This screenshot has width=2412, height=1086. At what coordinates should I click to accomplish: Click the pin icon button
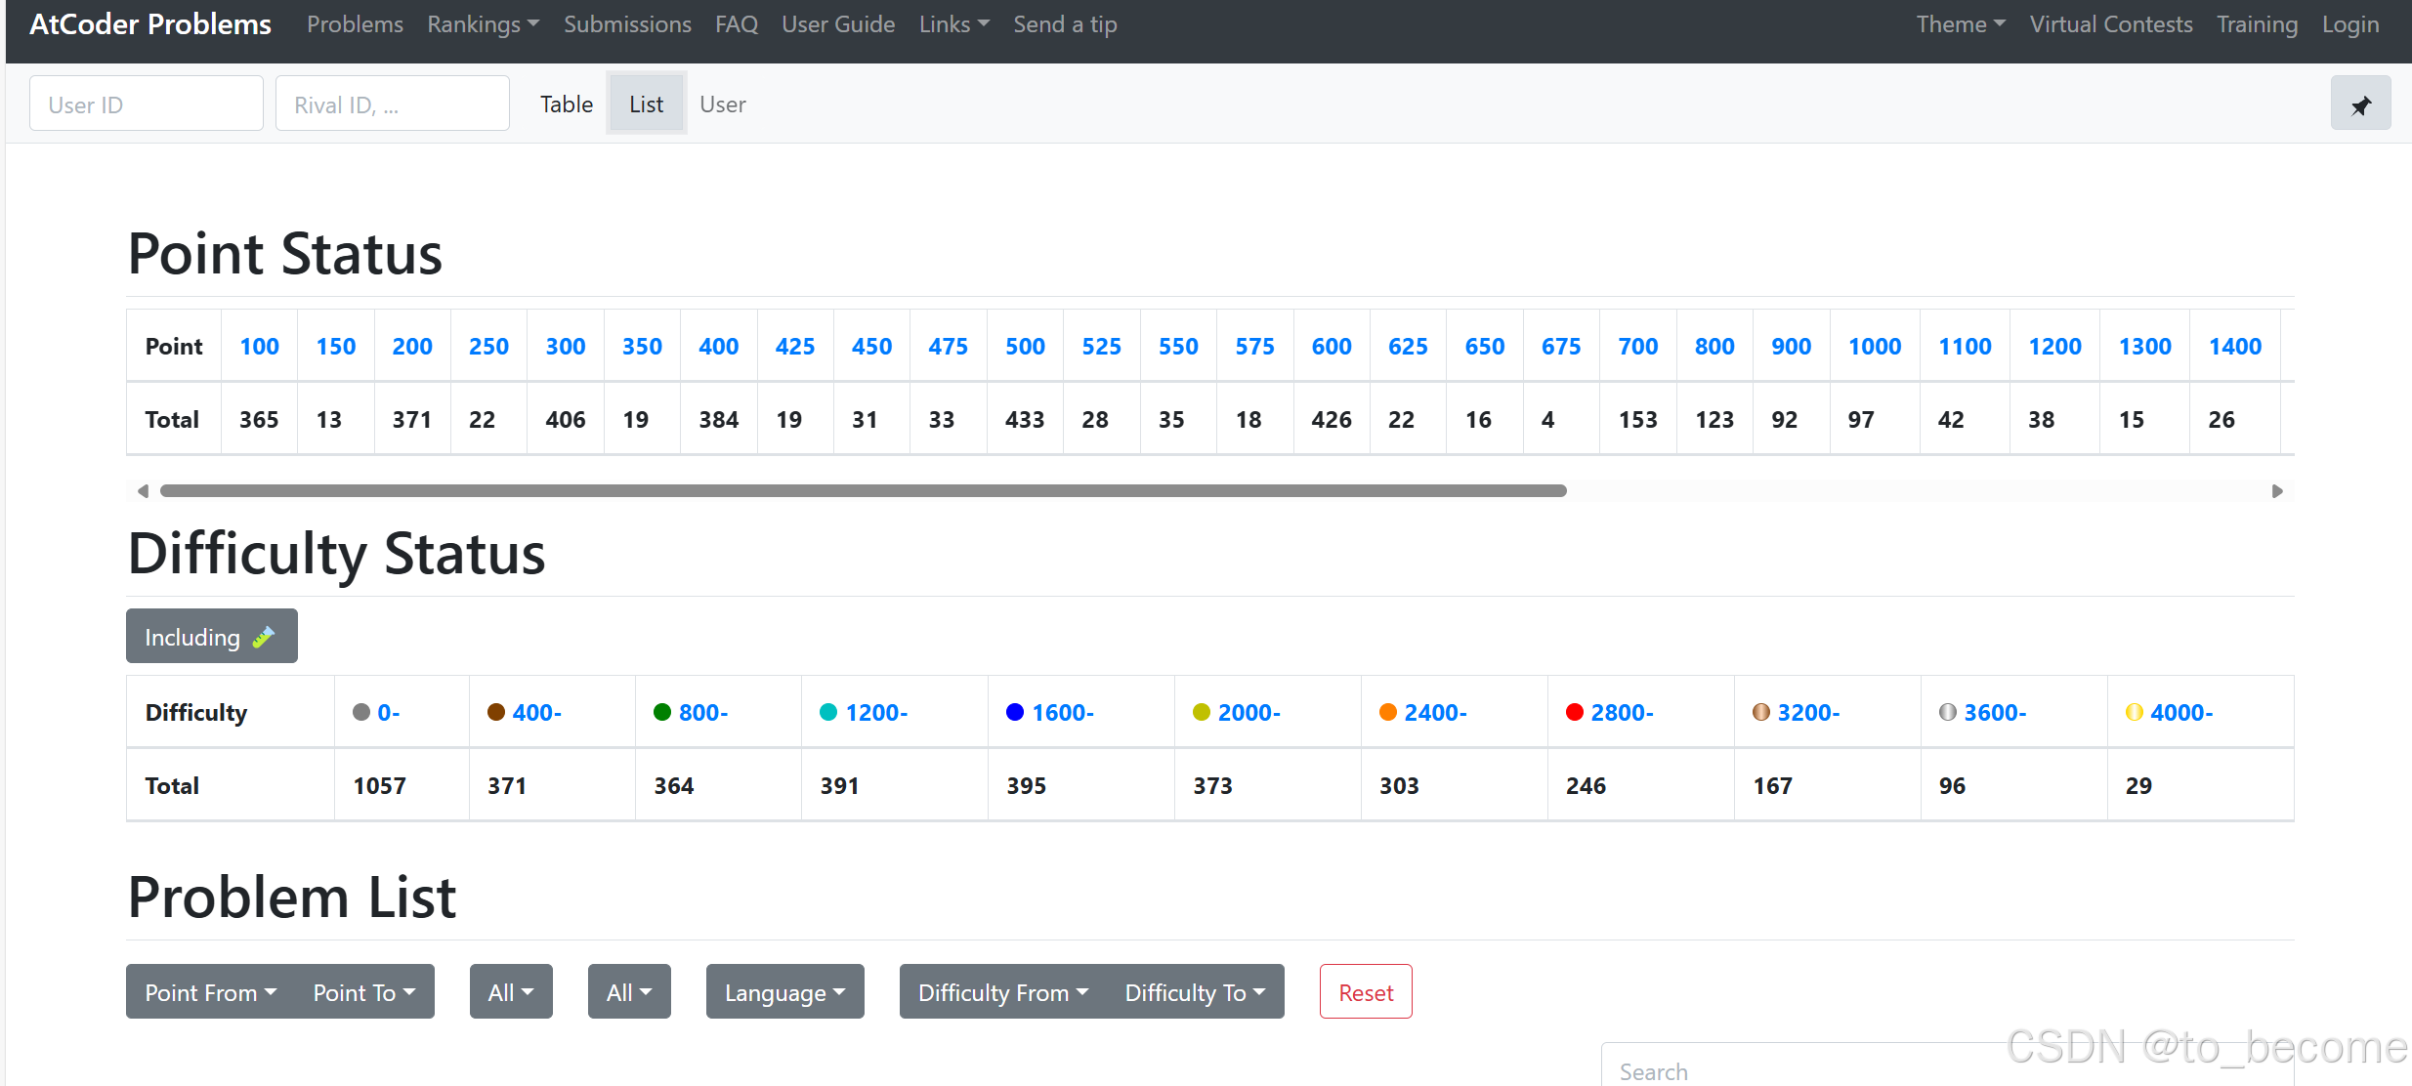(x=2360, y=104)
